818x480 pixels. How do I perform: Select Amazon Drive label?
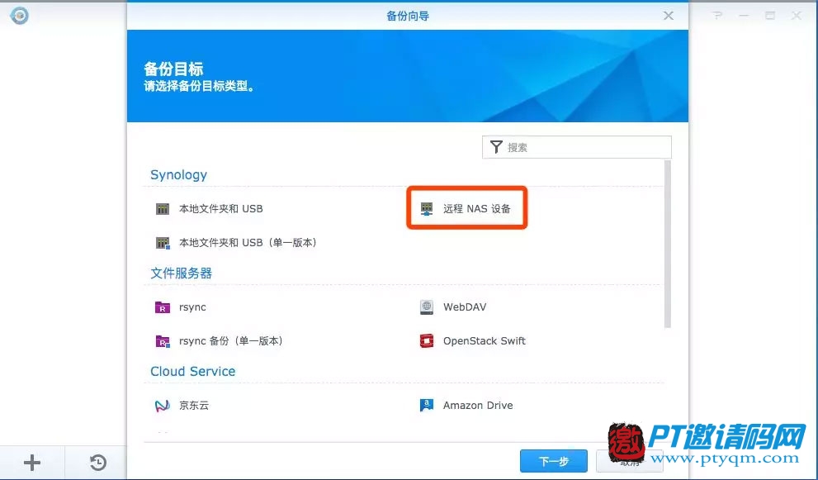478,406
